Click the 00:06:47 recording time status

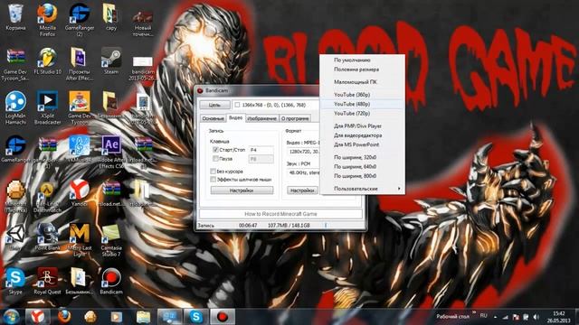[x=248, y=225]
